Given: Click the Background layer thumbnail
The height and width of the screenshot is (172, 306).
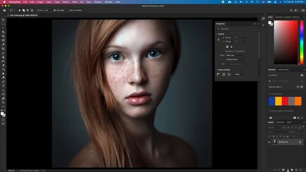Looking at the screenshot, I should (274, 142).
